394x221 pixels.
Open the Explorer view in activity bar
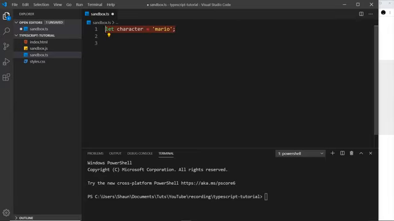[6, 17]
